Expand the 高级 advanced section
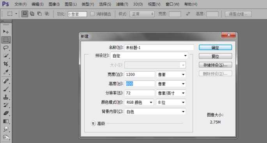This screenshot has width=267, height=143. tap(93, 123)
